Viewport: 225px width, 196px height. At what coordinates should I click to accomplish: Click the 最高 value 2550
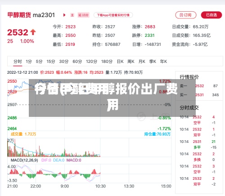[x=71, y=36]
